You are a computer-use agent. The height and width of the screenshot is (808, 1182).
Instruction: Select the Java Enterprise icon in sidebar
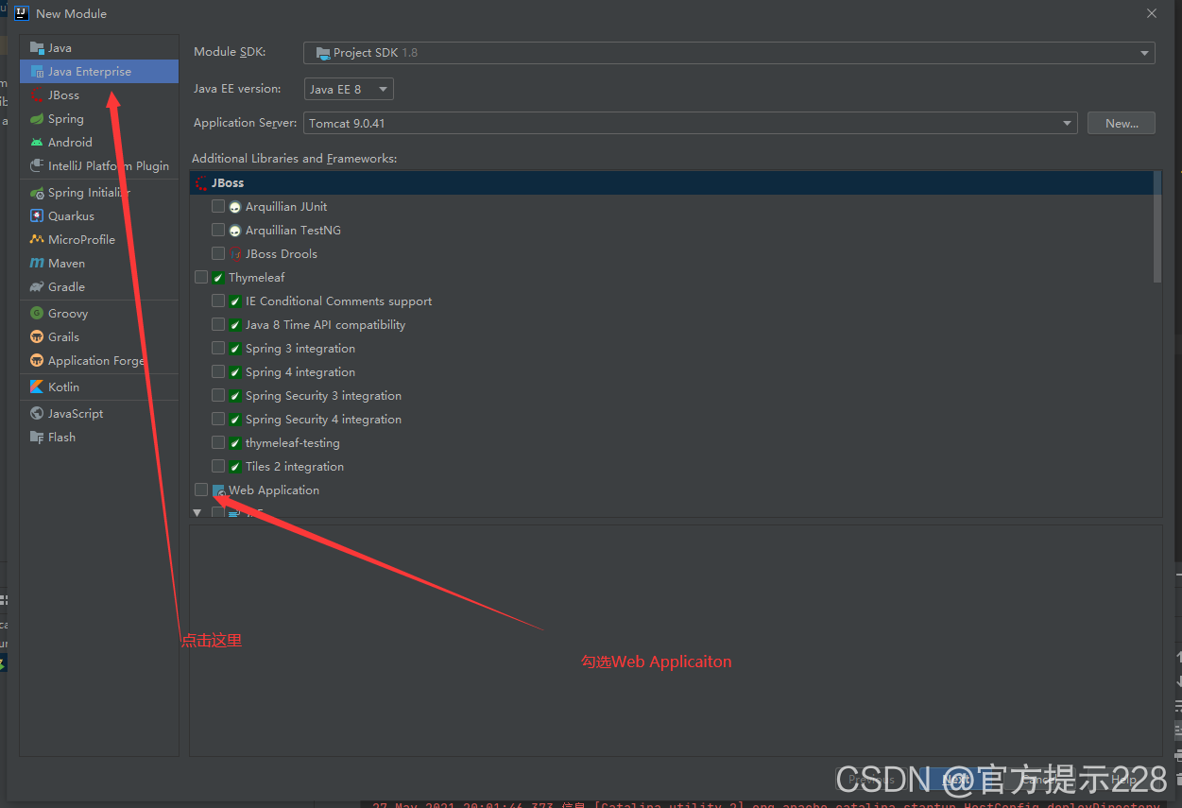[x=37, y=72]
